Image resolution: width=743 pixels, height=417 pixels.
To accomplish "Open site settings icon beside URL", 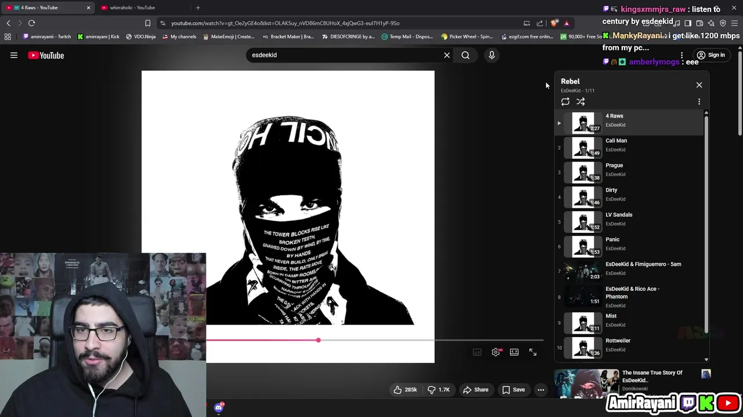I will (x=163, y=23).
